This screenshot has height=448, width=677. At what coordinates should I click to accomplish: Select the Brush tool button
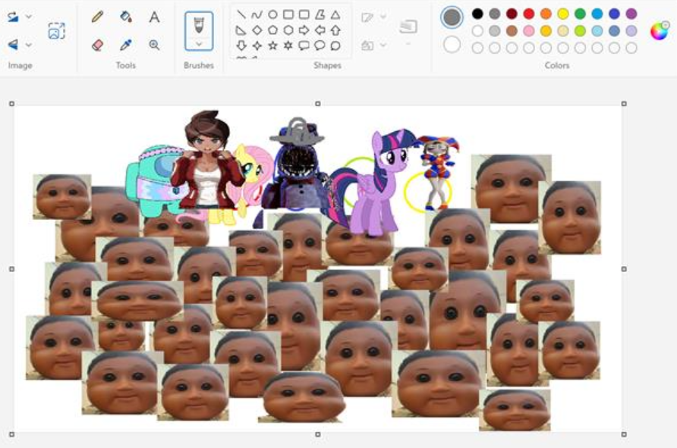(x=199, y=26)
